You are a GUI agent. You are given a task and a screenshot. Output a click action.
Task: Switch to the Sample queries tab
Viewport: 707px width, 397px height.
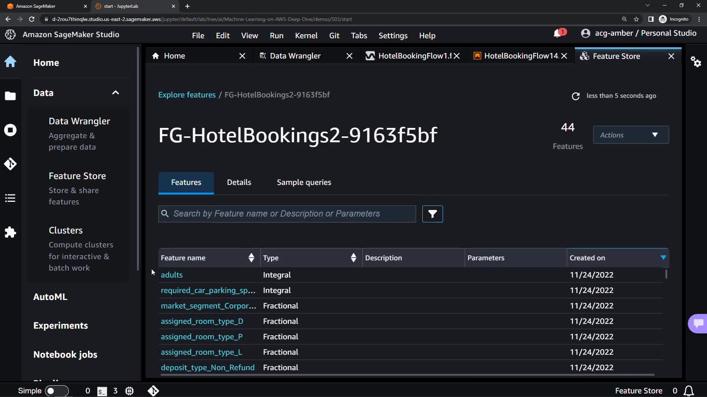tap(304, 182)
